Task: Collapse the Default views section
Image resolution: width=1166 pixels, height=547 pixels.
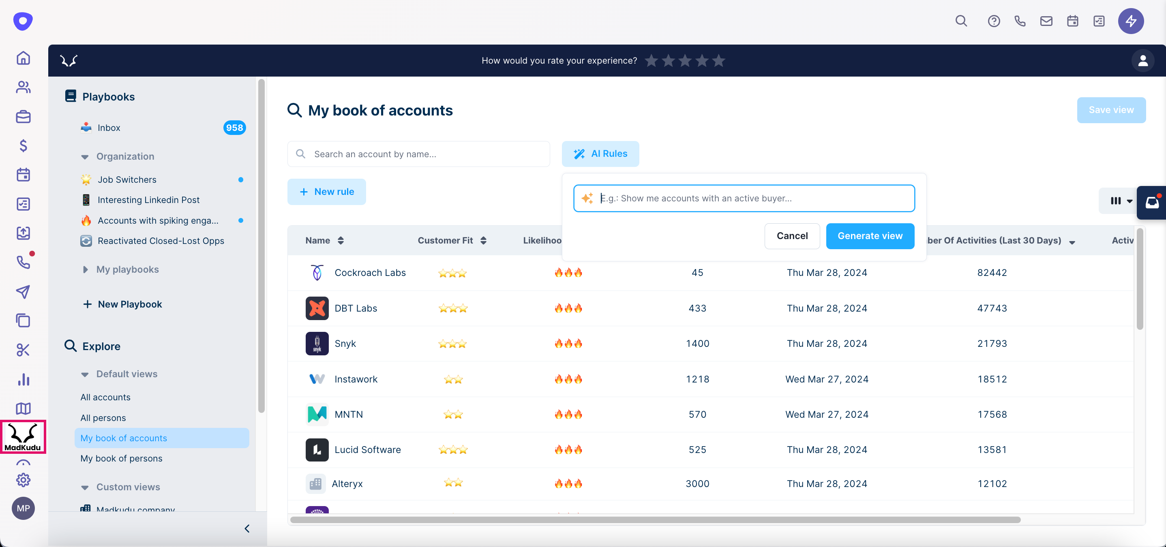Action: coord(85,375)
